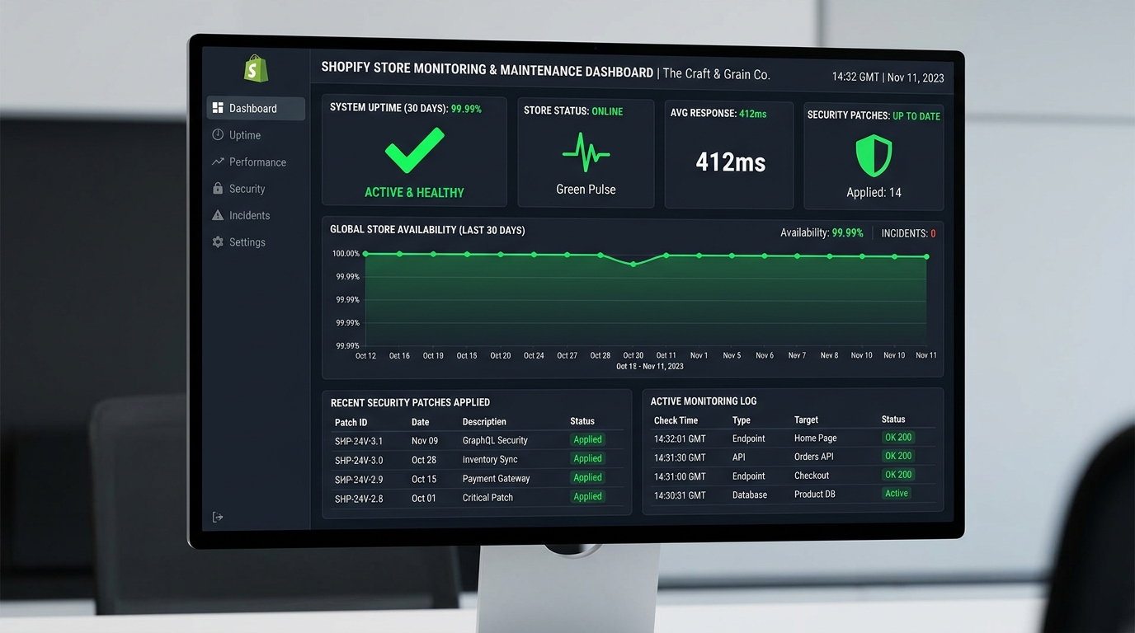Click the STORE STATUS: ONLINE heading
This screenshot has height=633, width=1135.
573,111
